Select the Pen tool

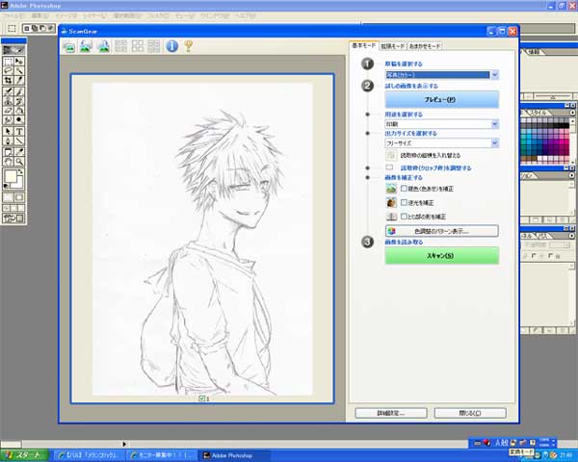pos(8,141)
